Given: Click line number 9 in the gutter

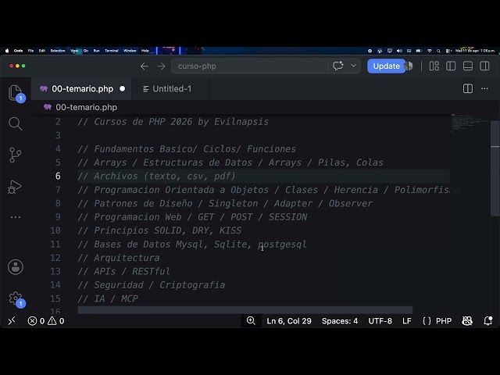Looking at the screenshot, I should pyautogui.click(x=58, y=217).
